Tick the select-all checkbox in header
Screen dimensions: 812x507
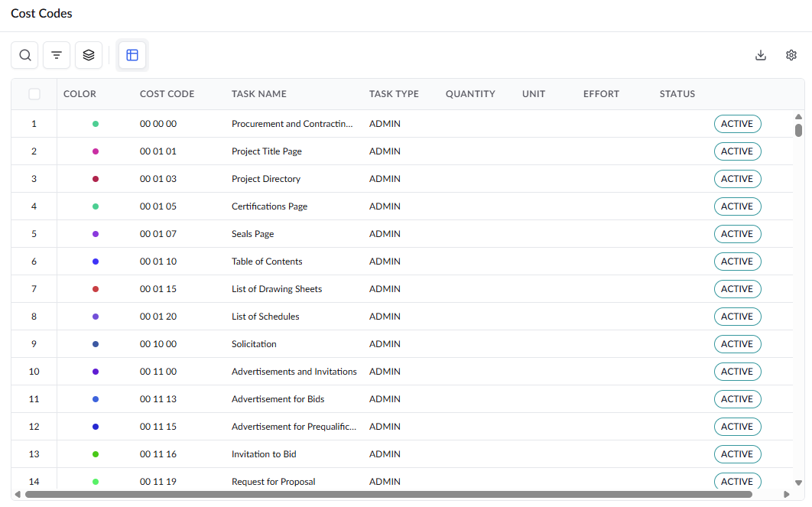point(34,94)
